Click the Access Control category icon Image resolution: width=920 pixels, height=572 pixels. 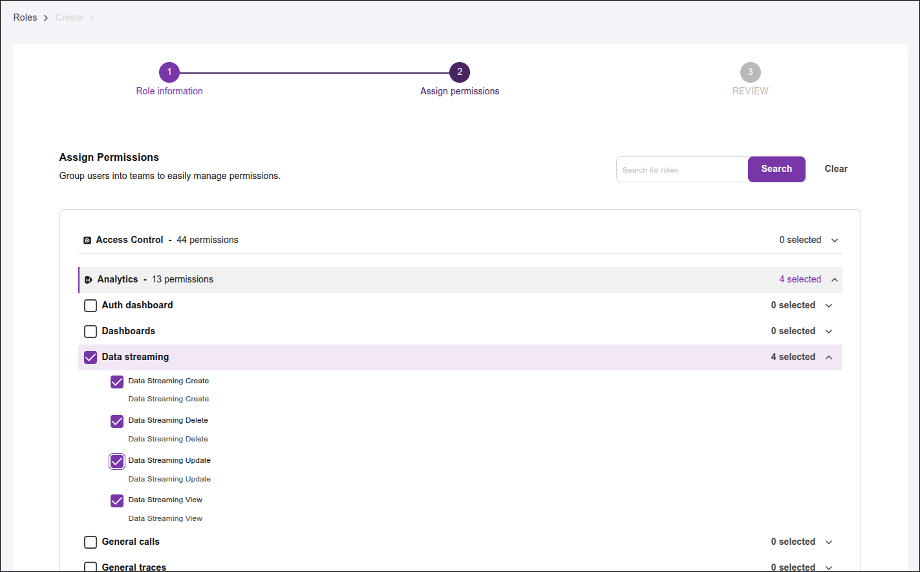coord(87,240)
